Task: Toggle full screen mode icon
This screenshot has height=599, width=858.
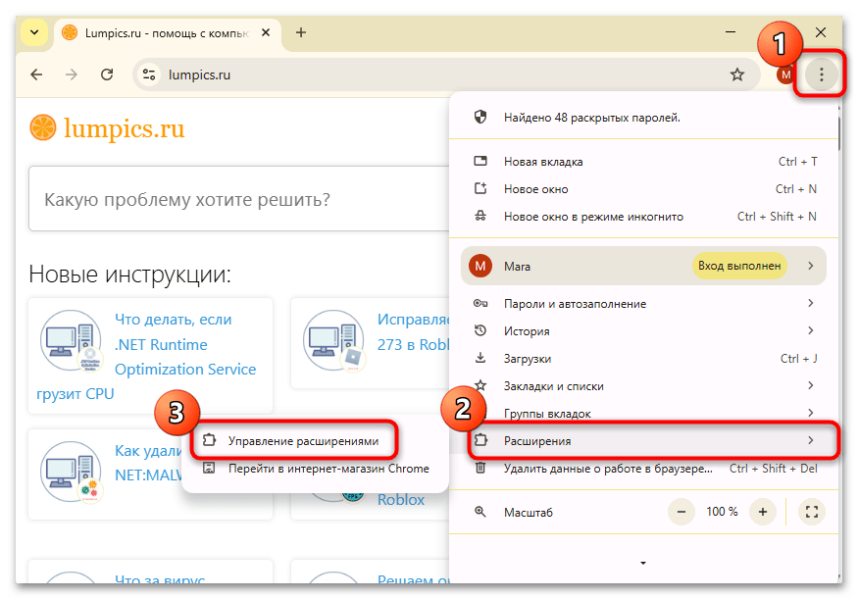Action: (812, 512)
